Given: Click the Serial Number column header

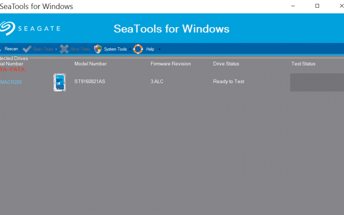Looking at the screenshot, I should 12,64.
